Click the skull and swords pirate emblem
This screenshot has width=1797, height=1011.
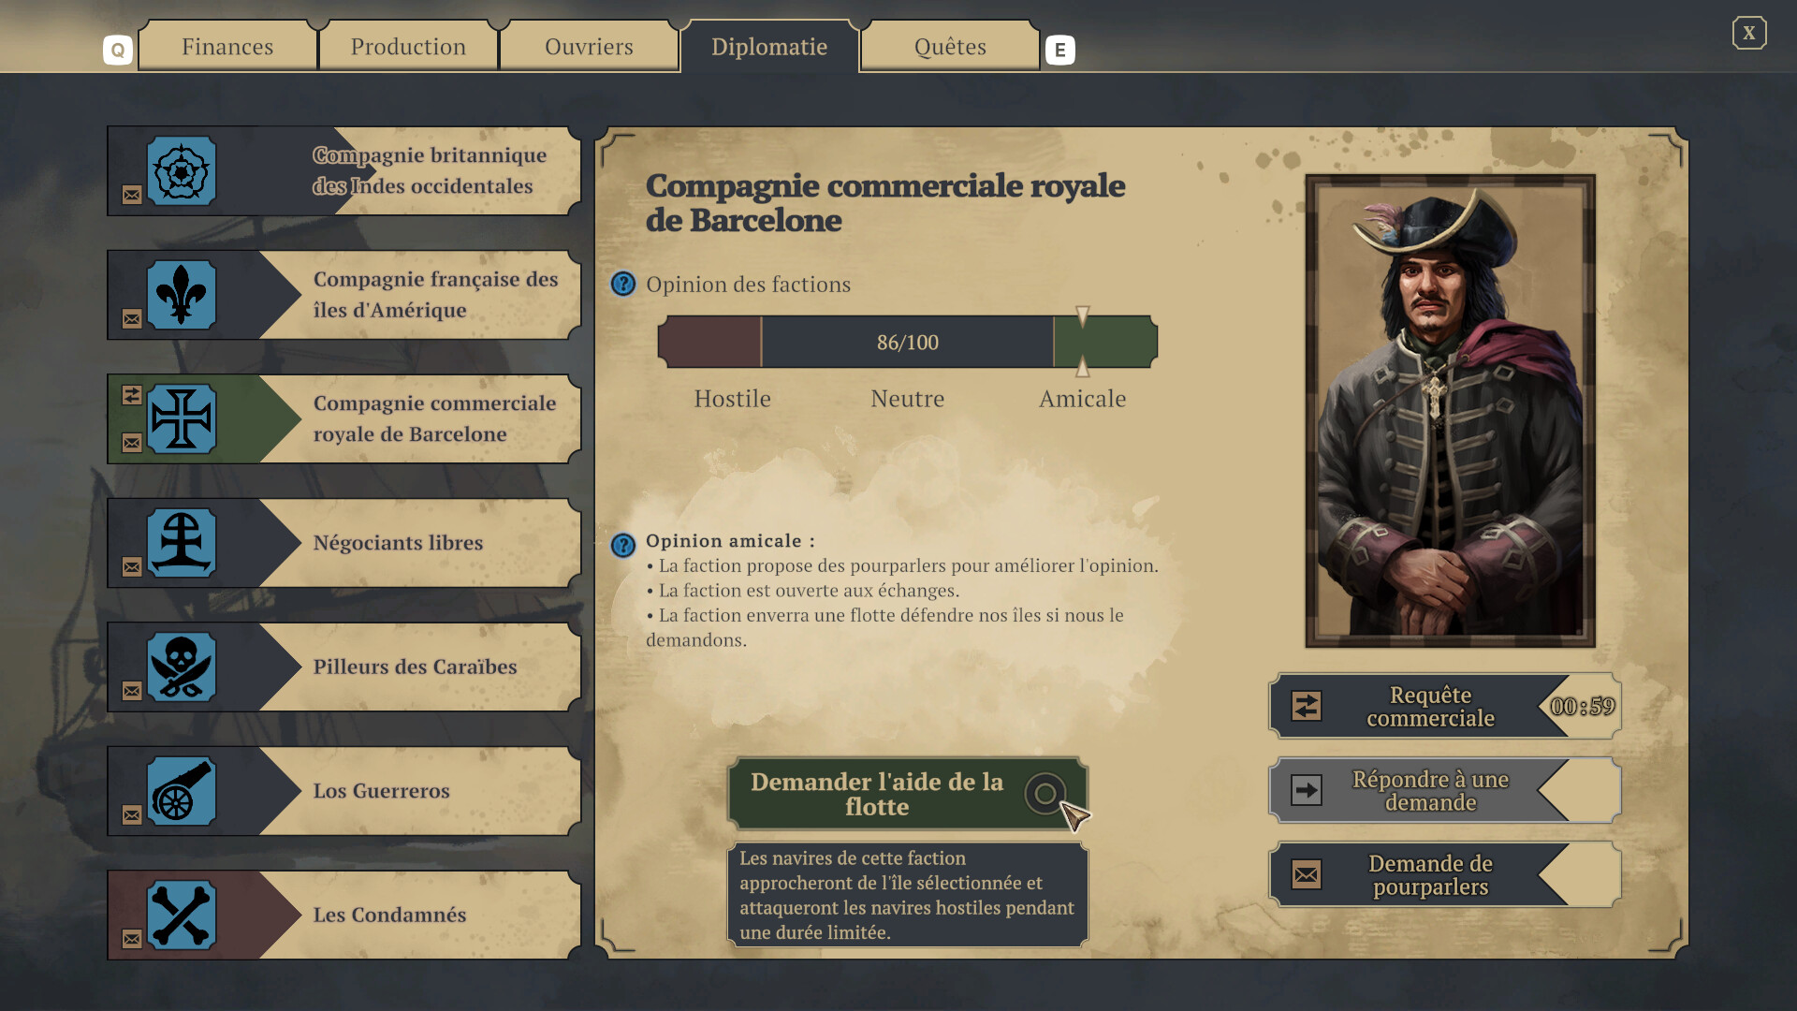(182, 667)
